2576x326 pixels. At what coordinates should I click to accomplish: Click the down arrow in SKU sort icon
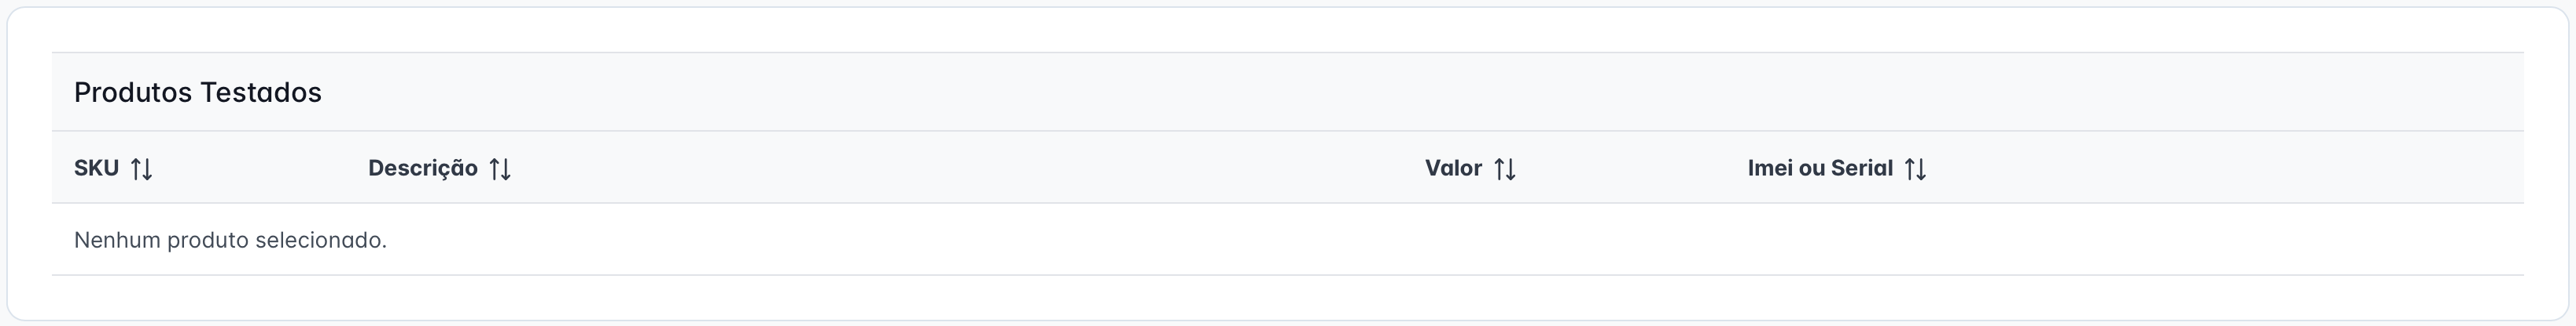[147, 168]
